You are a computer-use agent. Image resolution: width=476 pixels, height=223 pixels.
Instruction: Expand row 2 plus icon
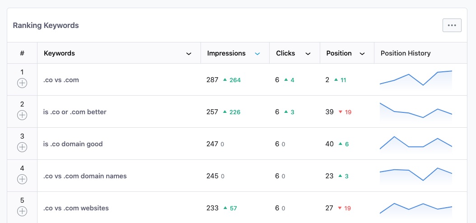[22, 115]
